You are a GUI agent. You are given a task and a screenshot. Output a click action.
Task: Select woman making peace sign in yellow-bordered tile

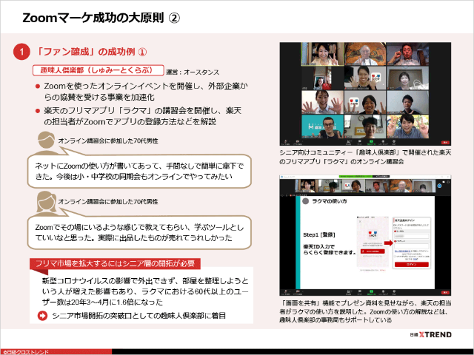point(323,54)
